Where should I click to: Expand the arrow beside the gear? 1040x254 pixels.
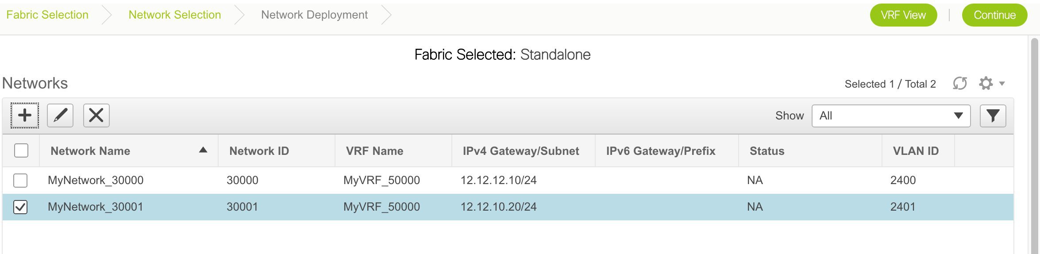1002,84
